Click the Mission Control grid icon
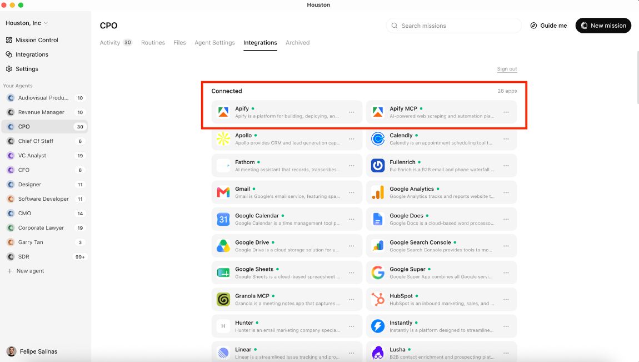Screen dimensions: 639x362 click(9, 40)
